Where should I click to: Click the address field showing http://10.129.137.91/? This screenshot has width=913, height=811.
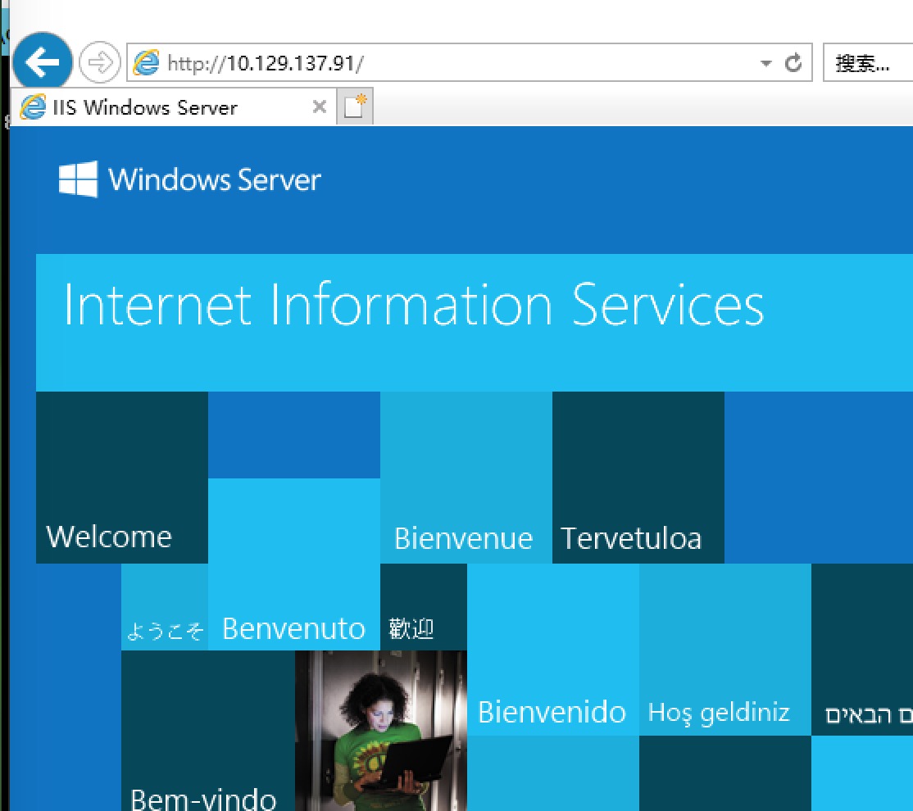(x=470, y=62)
